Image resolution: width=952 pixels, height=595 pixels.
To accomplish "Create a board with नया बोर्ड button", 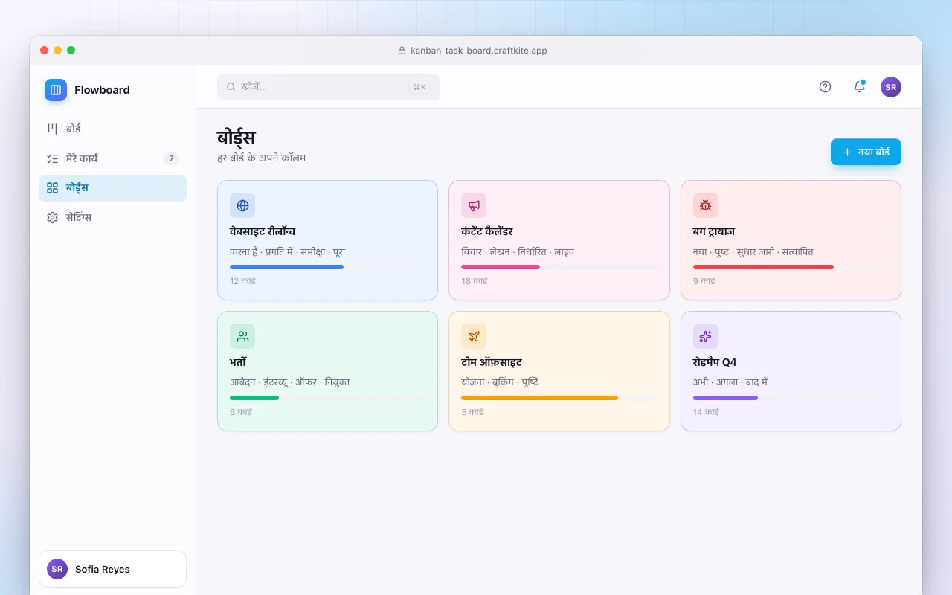I will tap(866, 152).
